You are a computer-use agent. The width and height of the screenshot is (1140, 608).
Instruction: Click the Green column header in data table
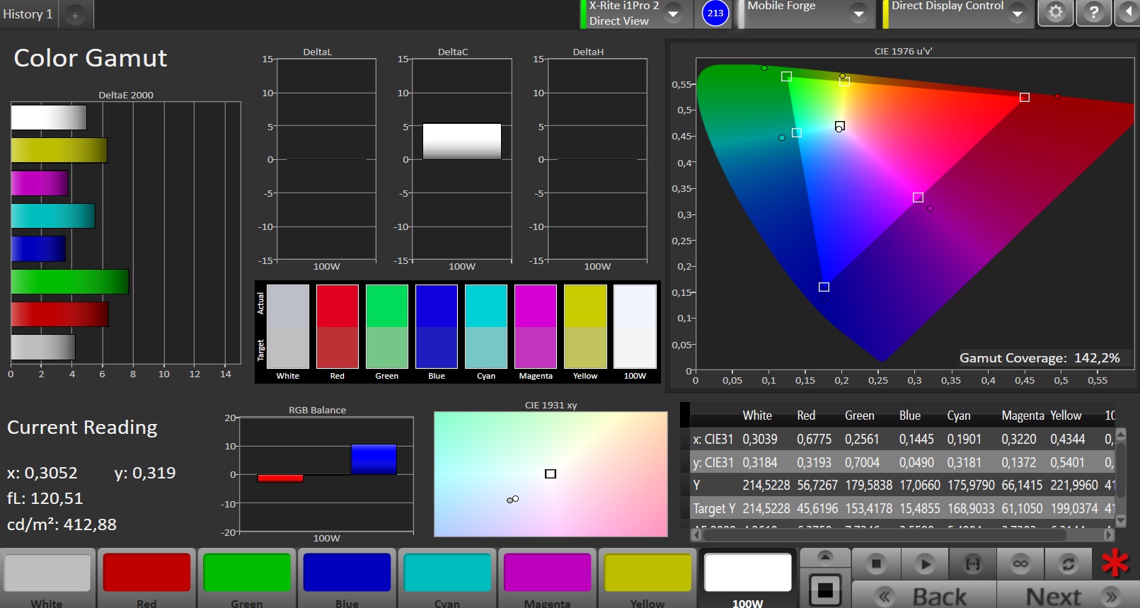click(859, 415)
